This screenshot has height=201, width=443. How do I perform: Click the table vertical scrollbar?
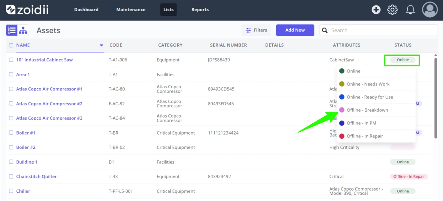[x=435, y=98]
